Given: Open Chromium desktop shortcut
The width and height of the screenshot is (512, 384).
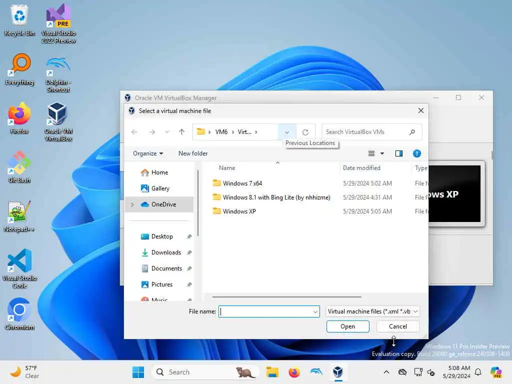Looking at the screenshot, I should (19, 314).
